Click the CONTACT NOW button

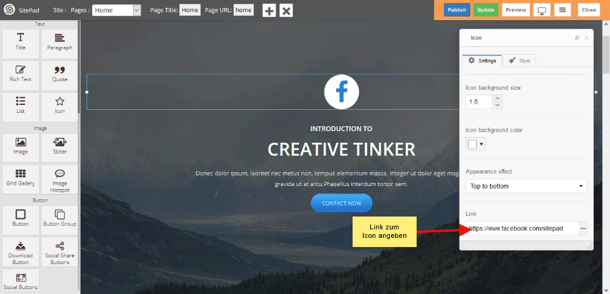tap(342, 203)
